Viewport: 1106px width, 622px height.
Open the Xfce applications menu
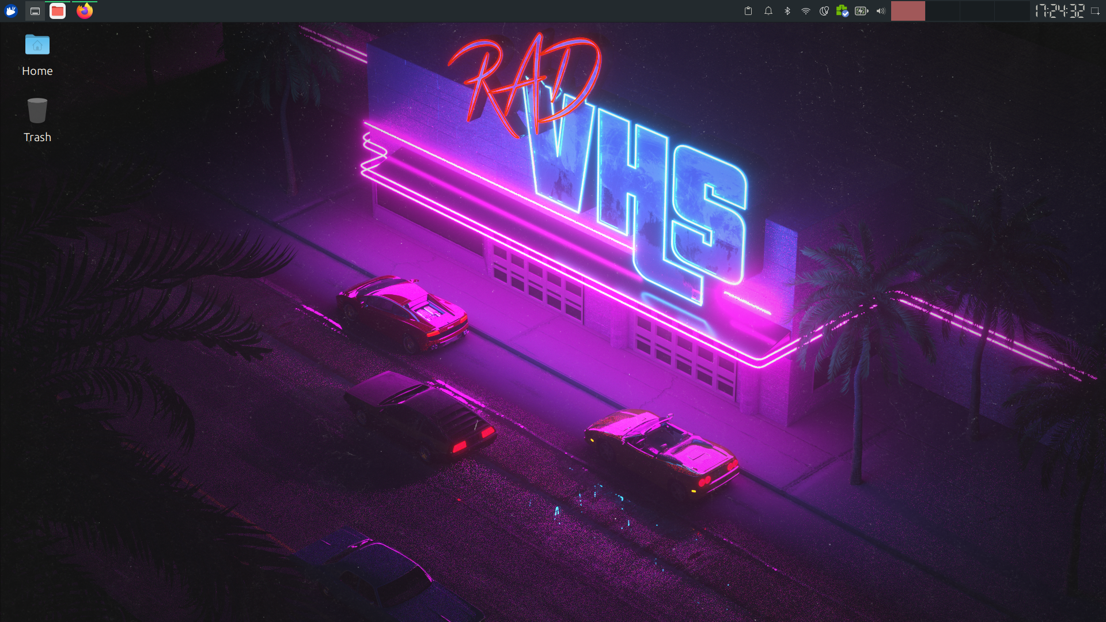11,11
